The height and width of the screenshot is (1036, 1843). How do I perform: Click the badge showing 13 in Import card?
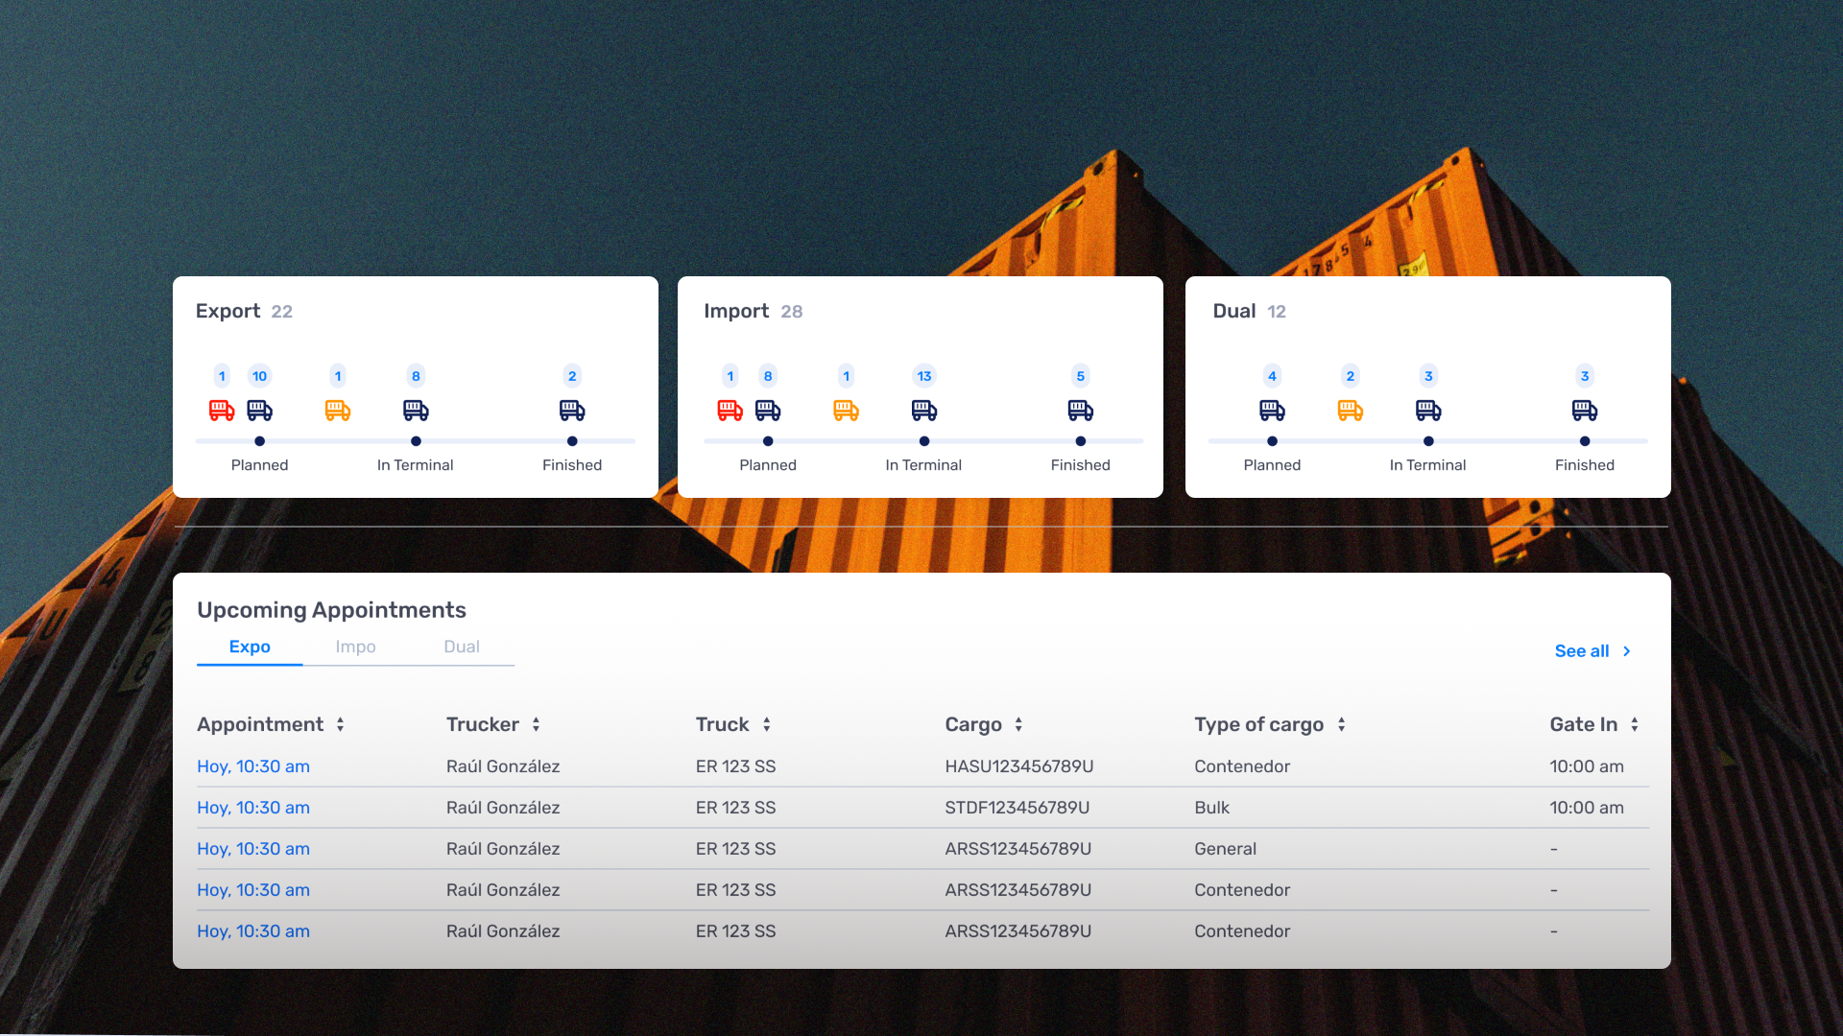coord(924,376)
